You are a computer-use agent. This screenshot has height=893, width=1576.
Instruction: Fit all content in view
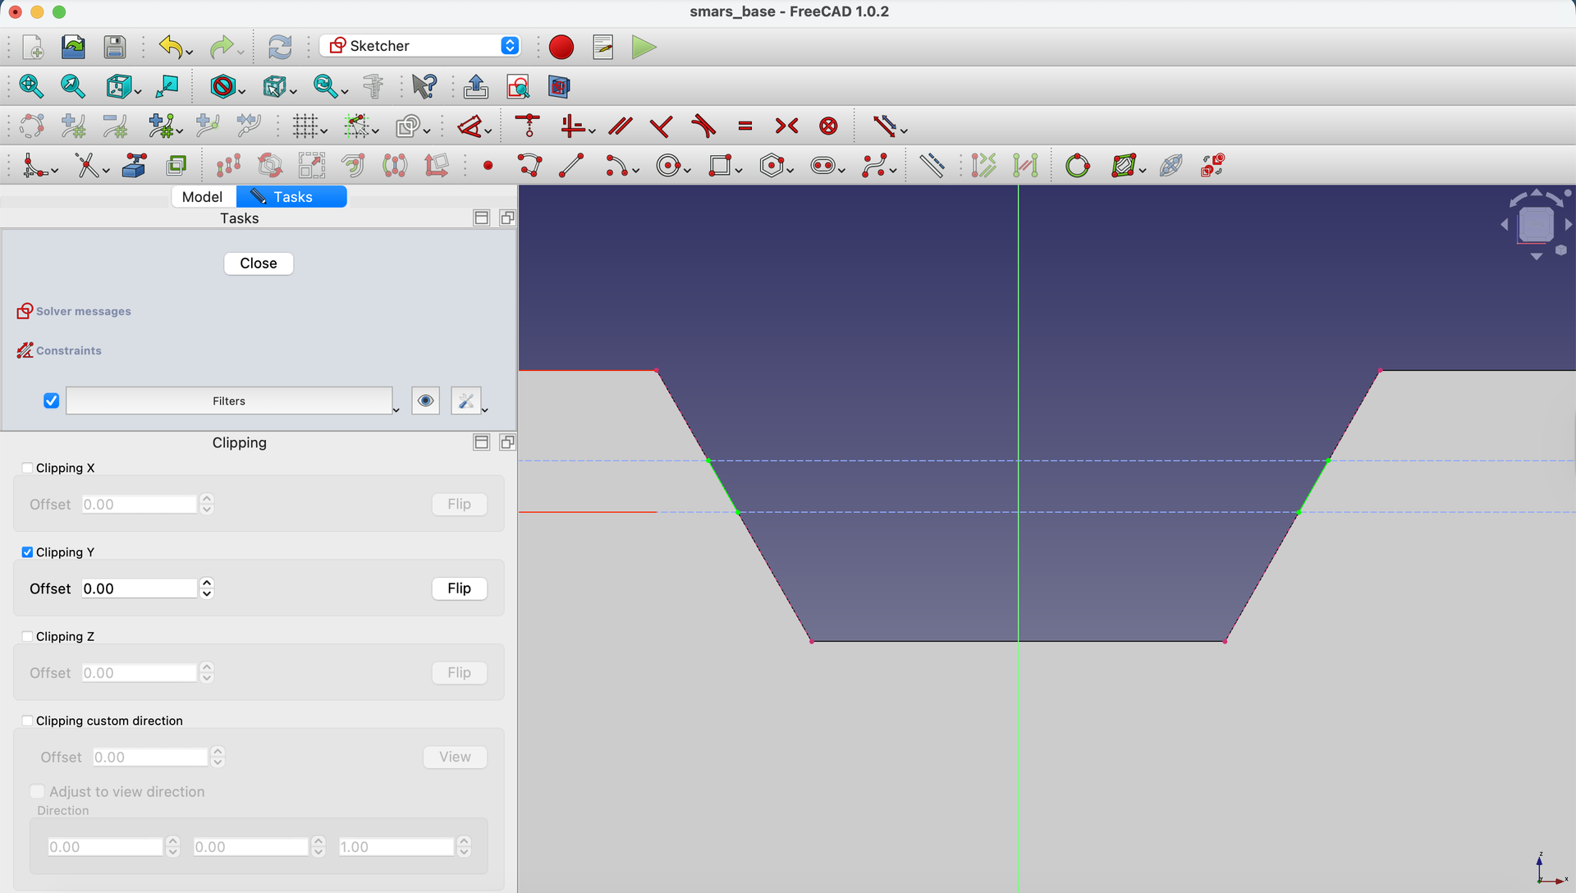click(31, 86)
